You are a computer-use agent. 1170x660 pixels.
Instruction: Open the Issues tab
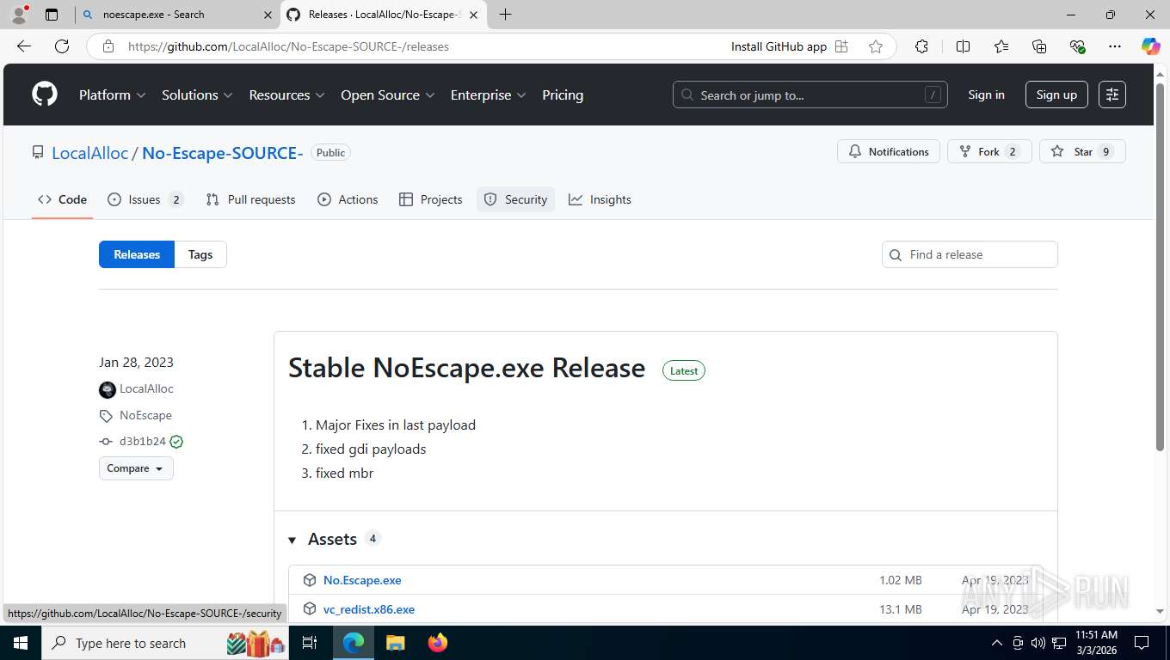pos(145,199)
